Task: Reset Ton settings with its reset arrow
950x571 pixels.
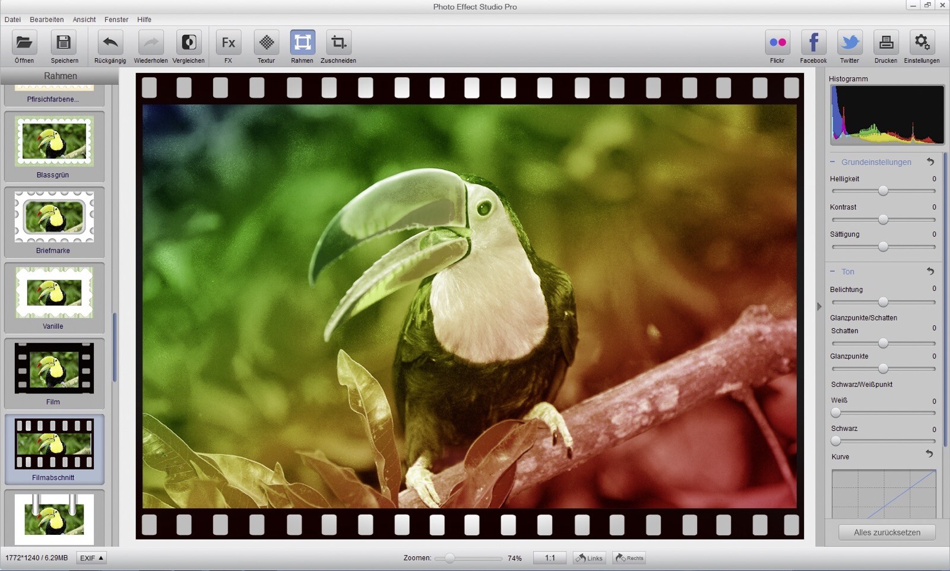Action: (x=930, y=271)
